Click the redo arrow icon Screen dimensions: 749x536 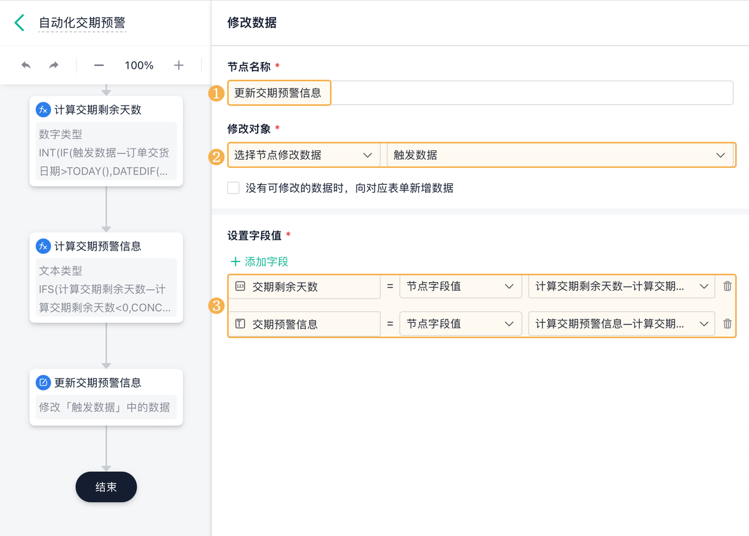tap(54, 66)
